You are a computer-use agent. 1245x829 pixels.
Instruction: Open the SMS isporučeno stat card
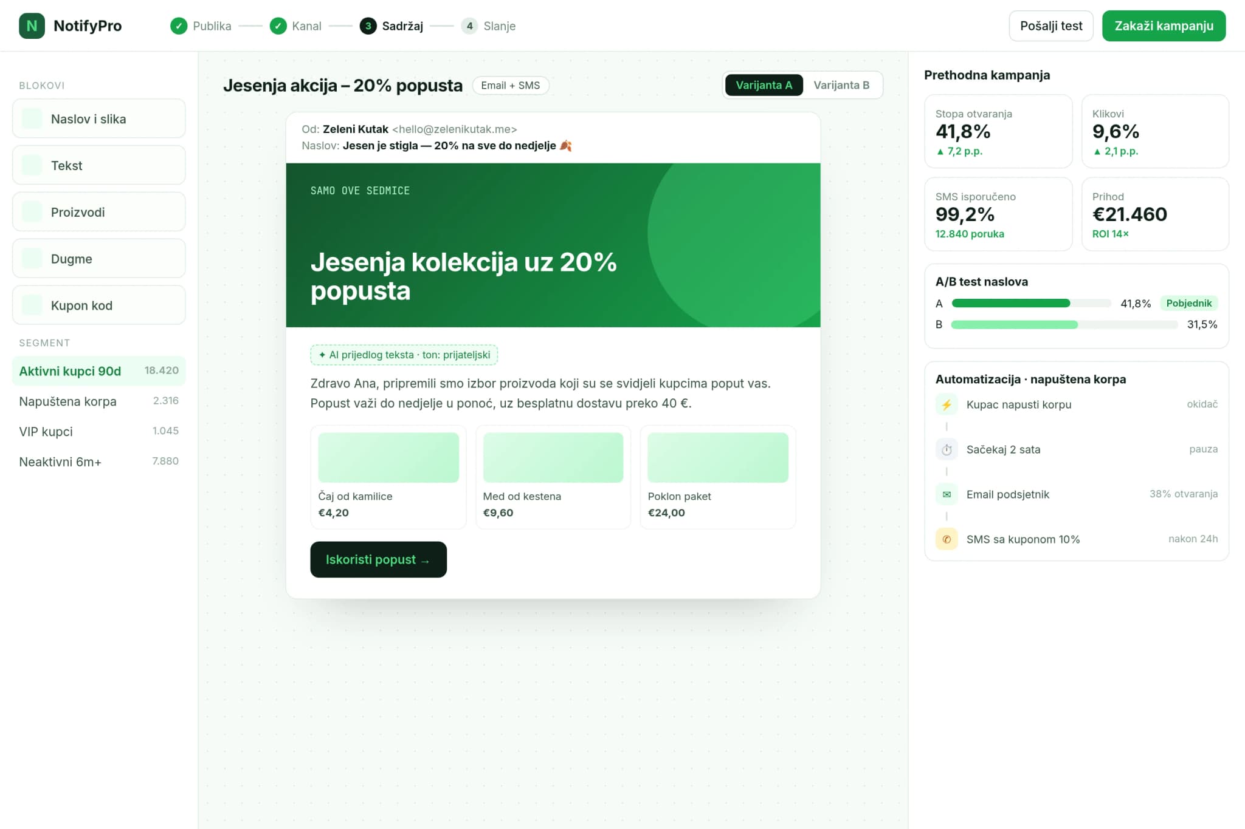coord(998,214)
